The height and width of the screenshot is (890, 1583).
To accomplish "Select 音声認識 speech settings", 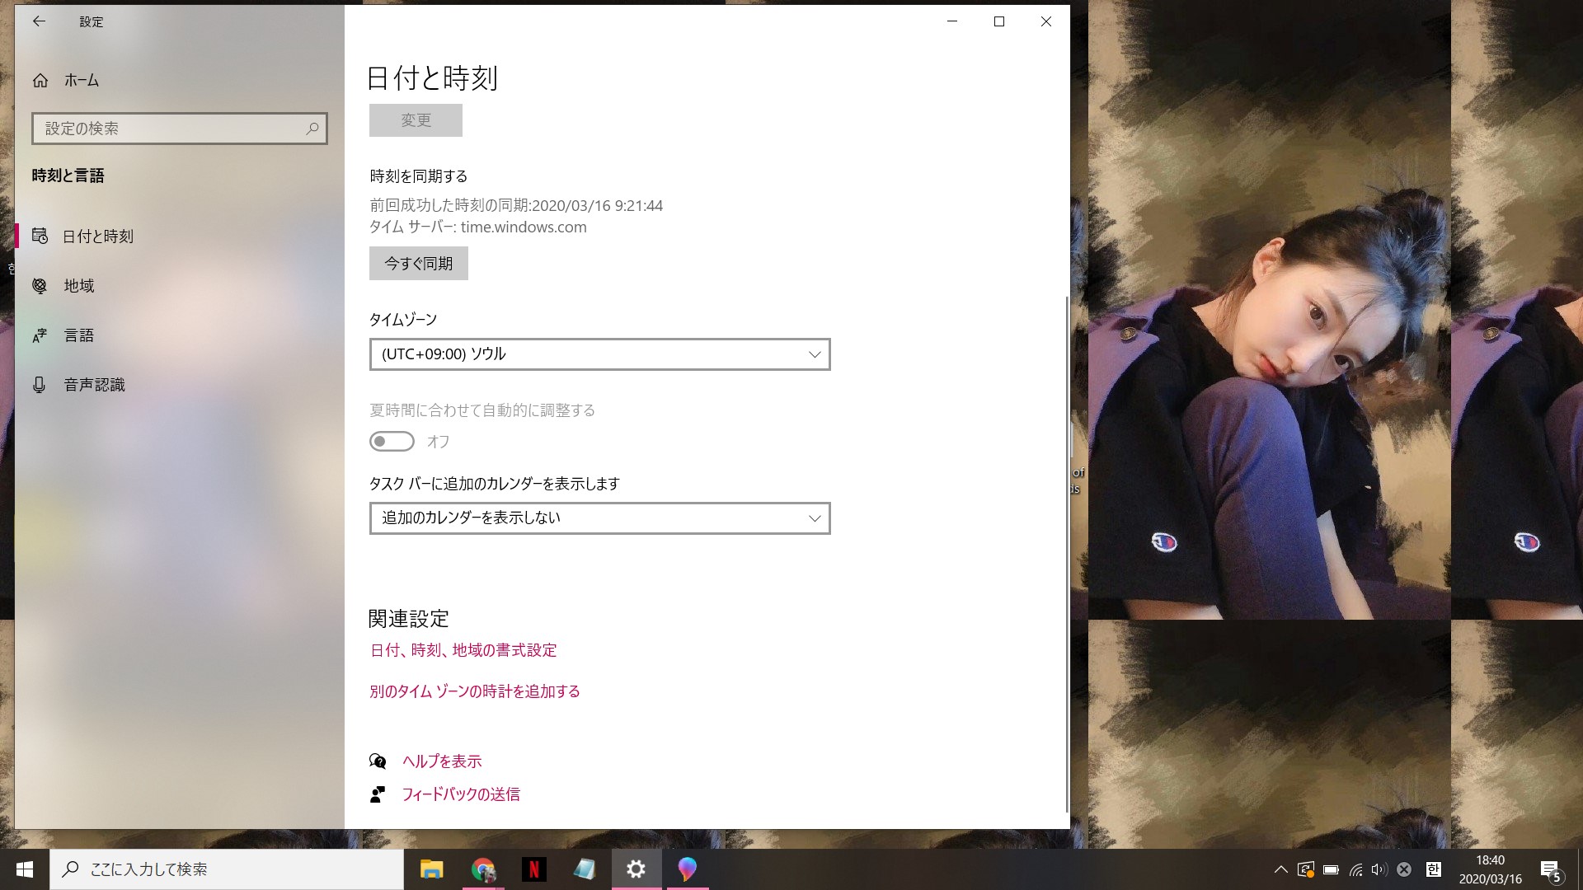I will (94, 385).
